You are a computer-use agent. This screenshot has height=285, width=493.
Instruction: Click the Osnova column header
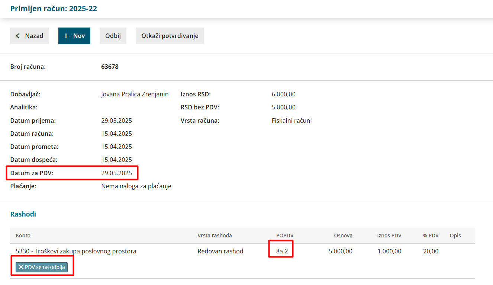343,236
